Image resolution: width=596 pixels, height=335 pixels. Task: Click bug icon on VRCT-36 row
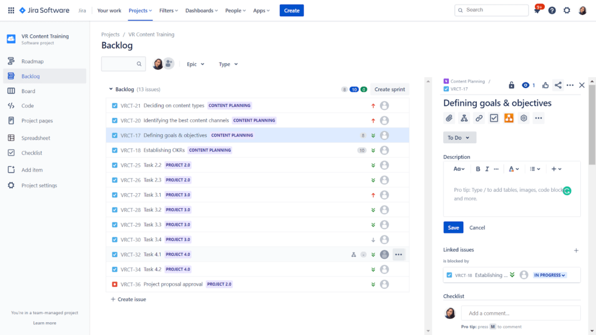115,284
